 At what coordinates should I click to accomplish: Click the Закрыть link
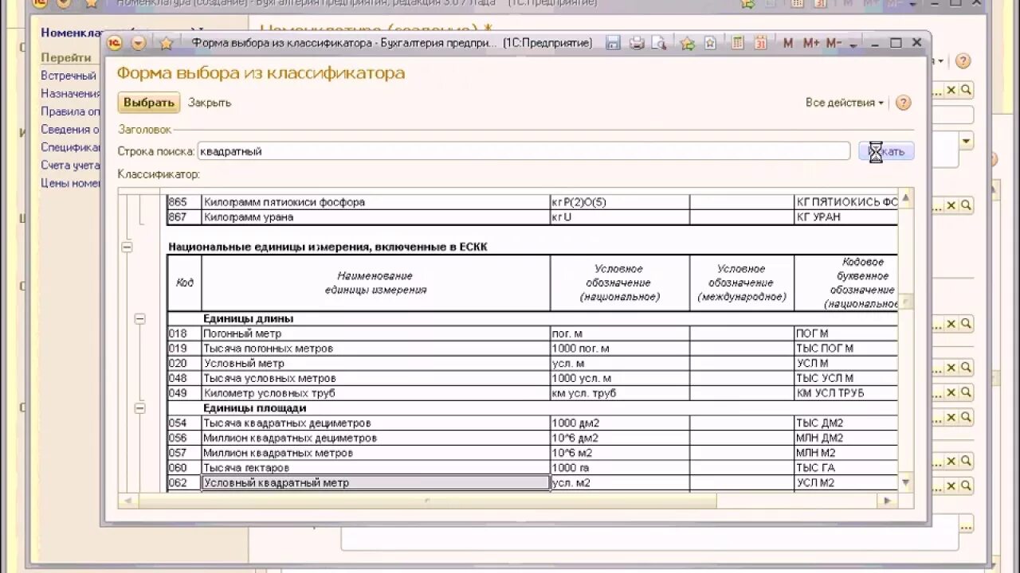click(210, 102)
